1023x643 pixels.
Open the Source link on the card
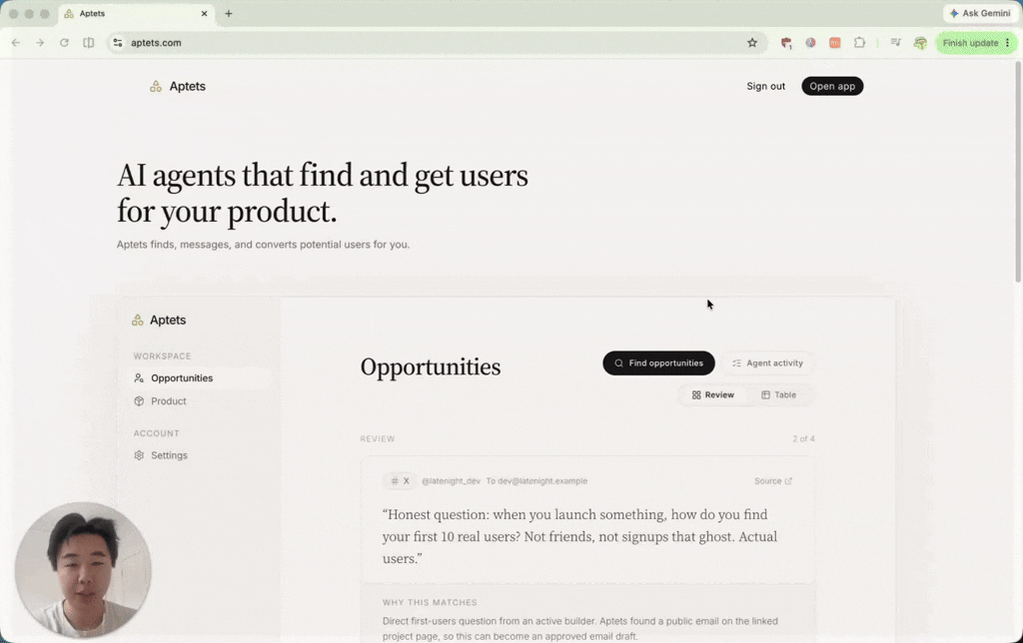[773, 481]
